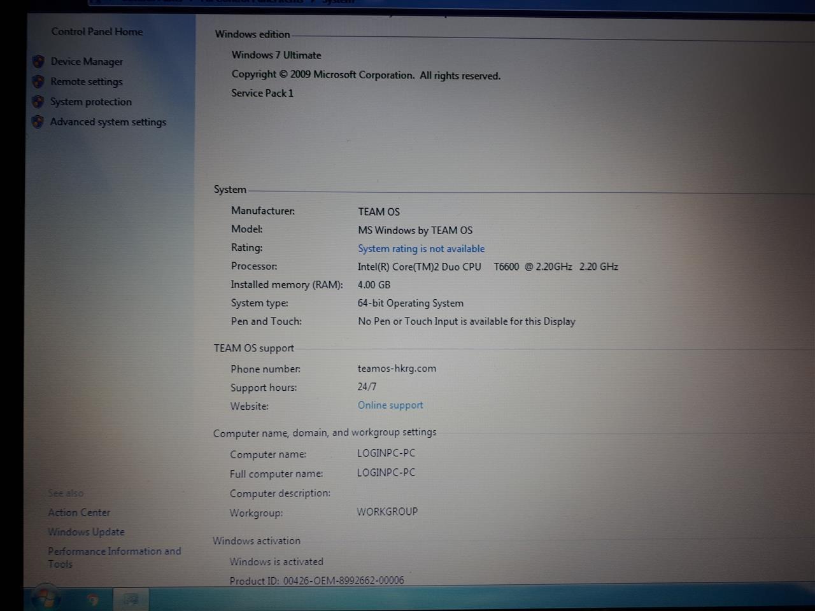The width and height of the screenshot is (815, 611).
Task: Click '64-bit Operating System' value
Action: point(411,304)
